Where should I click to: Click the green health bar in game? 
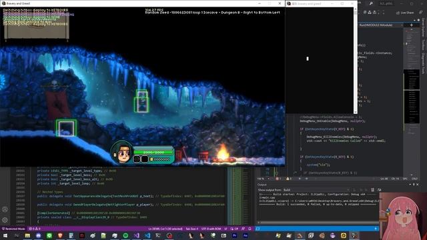click(x=153, y=153)
